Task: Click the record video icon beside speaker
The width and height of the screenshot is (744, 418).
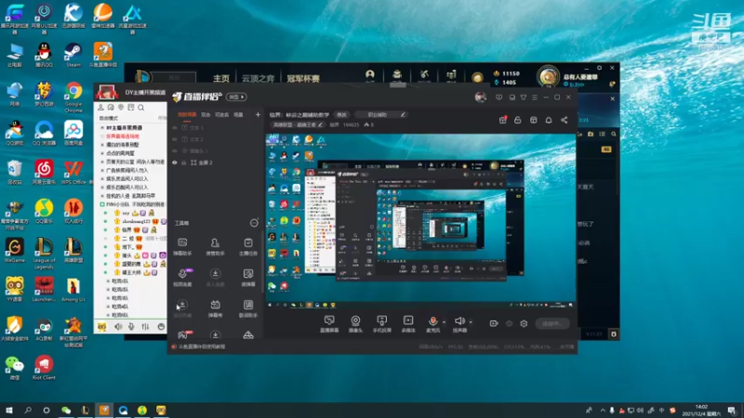Action: click(x=494, y=323)
